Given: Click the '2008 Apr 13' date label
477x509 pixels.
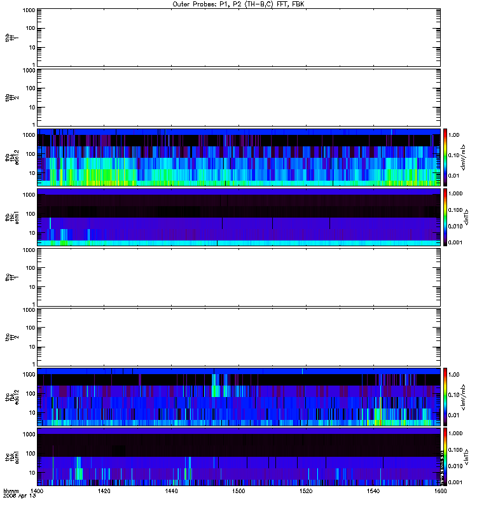Looking at the screenshot, I should [19, 496].
